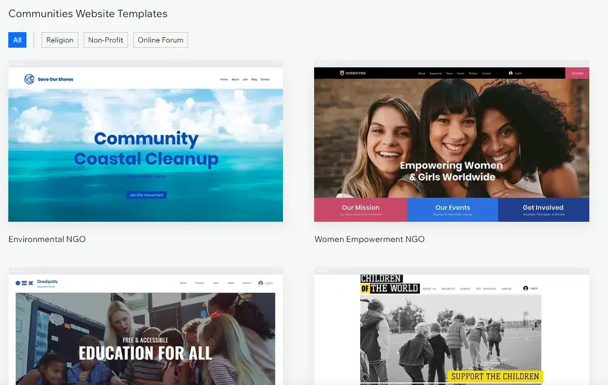Click the dark blue Get Involved block
This screenshot has height=385, width=608.
[543, 209]
